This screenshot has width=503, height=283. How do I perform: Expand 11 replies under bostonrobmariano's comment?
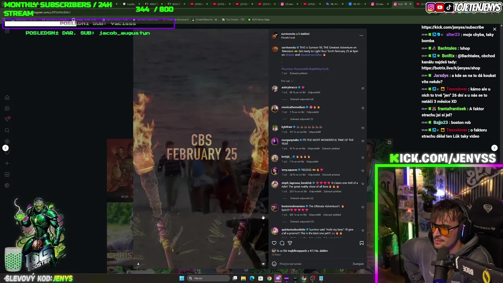pyautogui.click(x=302, y=222)
